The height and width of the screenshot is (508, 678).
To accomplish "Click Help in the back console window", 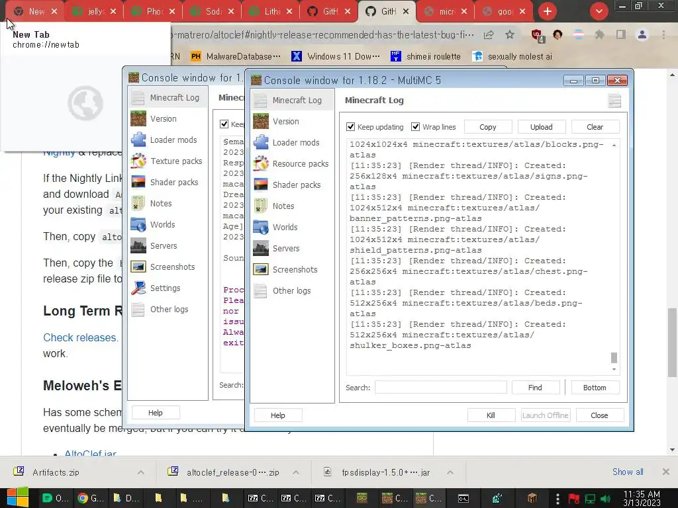I will coord(156,413).
